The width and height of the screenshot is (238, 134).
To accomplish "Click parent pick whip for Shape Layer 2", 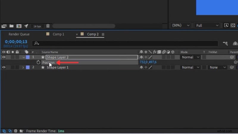I will click(x=232, y=57).
